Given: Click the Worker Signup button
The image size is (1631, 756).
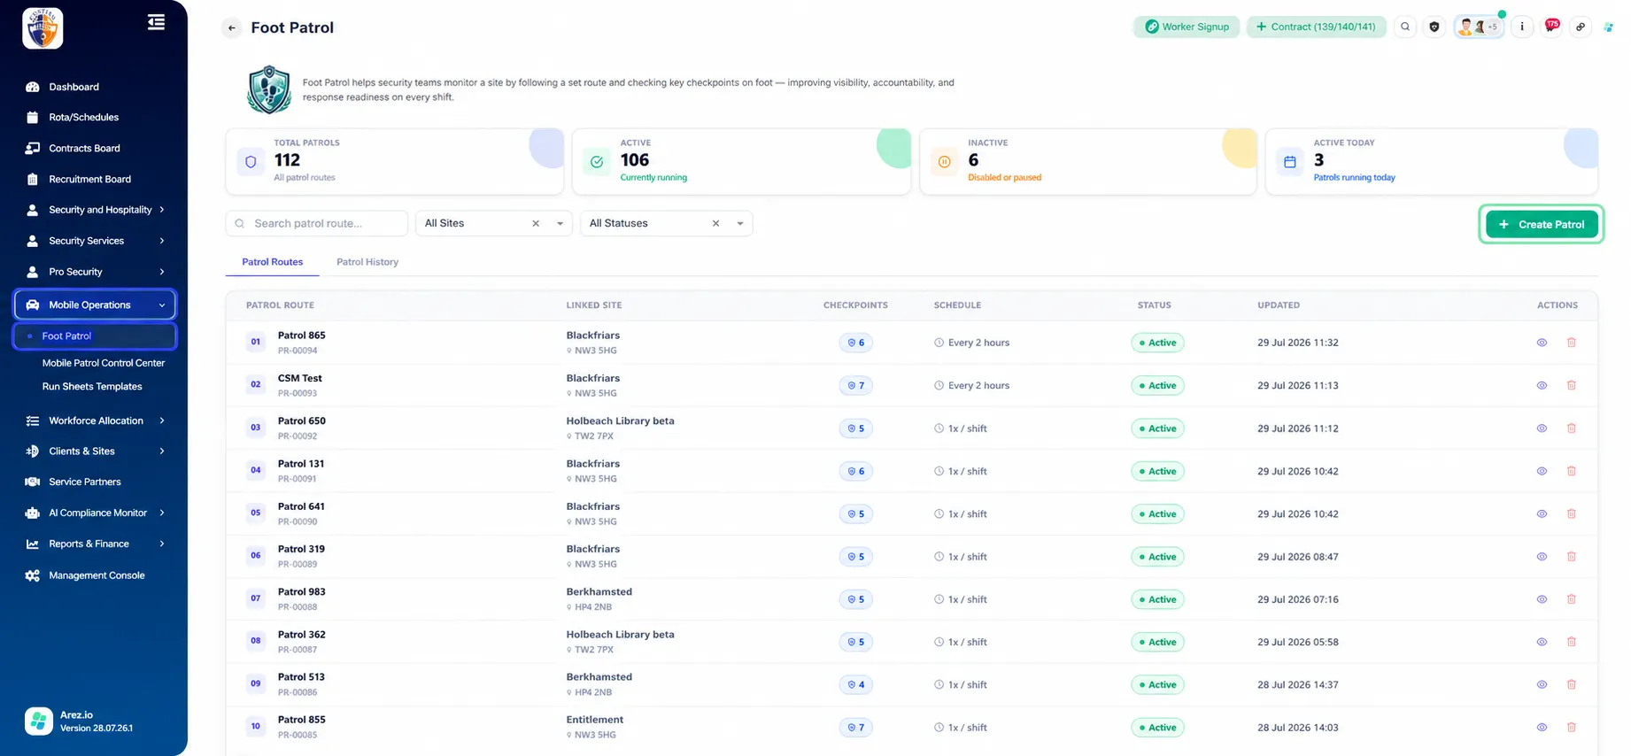Looking at the screenshot, I should pyautogui.click(x=1187, y=27).
